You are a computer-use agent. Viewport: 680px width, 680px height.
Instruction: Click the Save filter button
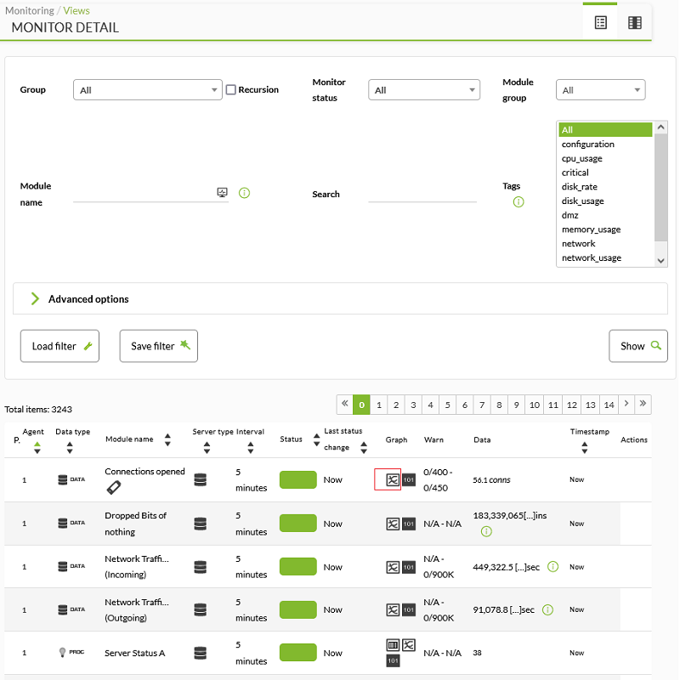click(x=159, y=346)
